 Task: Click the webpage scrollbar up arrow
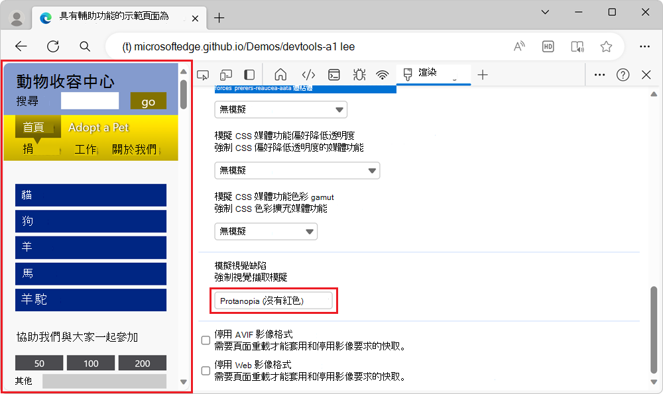[x=184, y=72]
